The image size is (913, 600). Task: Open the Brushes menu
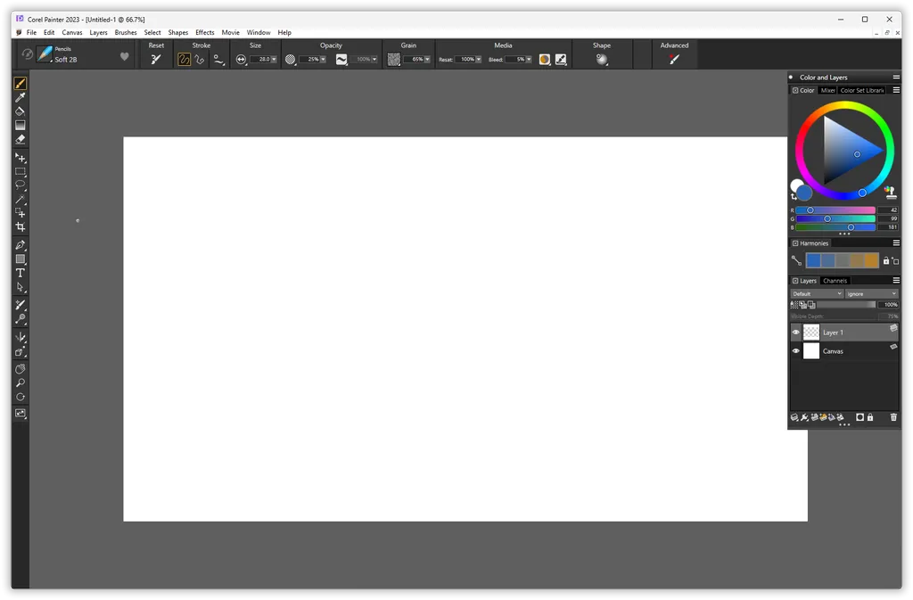click(x=126, y=33)
